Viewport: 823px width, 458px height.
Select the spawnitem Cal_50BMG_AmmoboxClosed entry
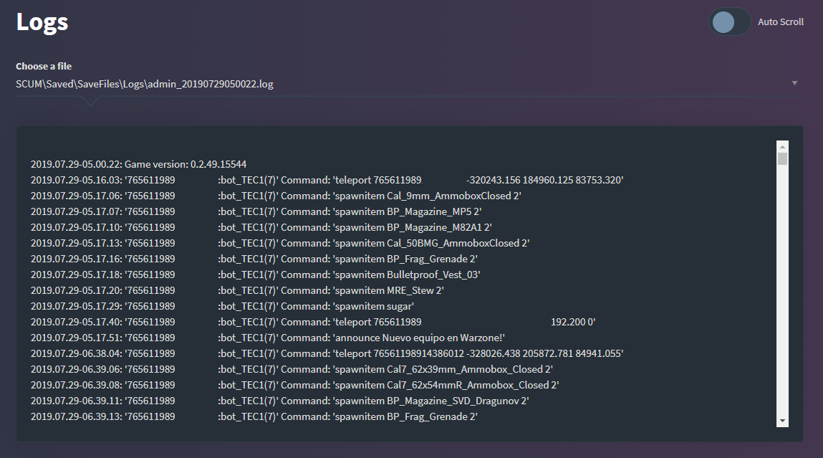430,243
